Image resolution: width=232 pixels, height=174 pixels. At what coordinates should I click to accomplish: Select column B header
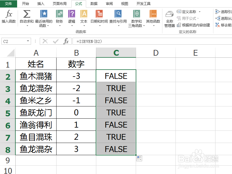76,53
